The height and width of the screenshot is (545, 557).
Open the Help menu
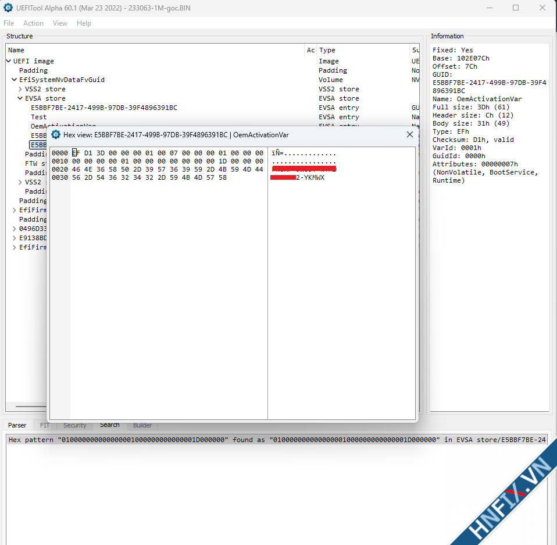[84, 23]
